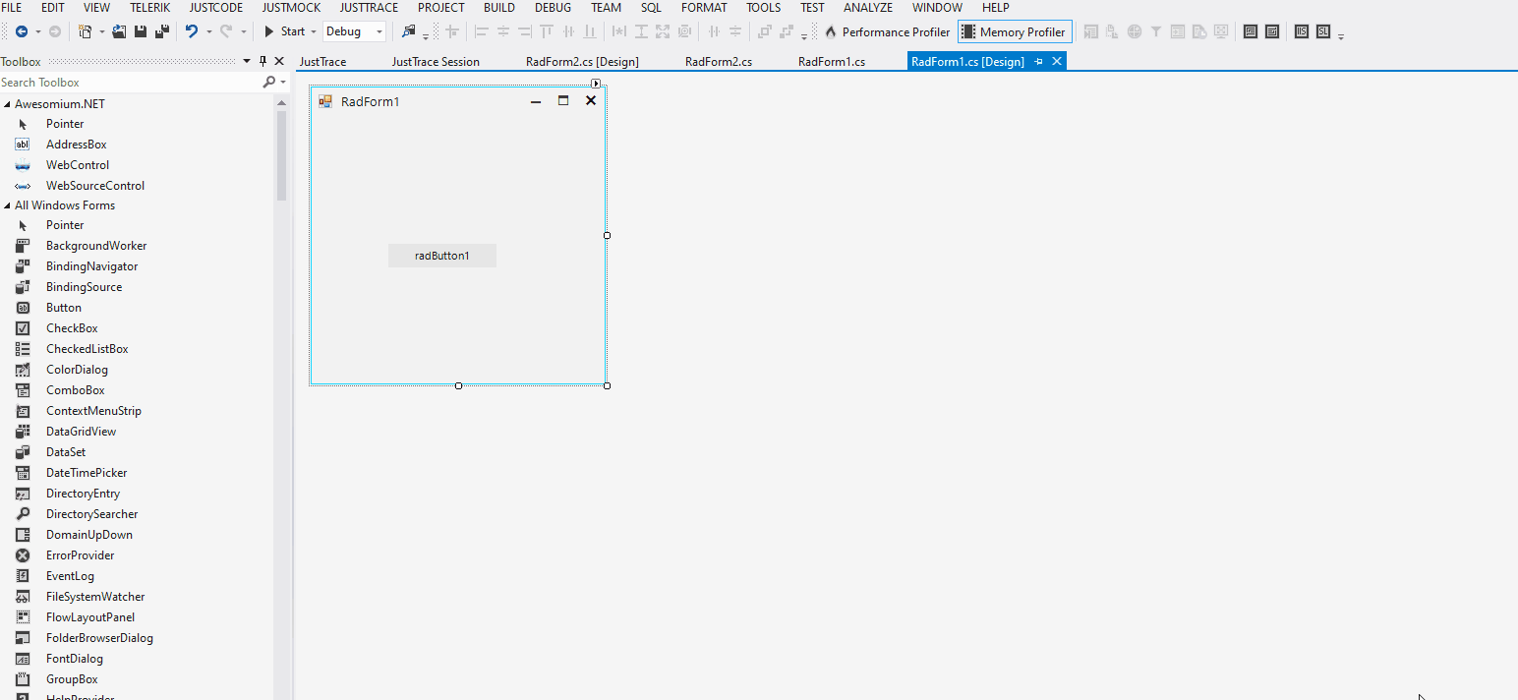The height and width of the screenshot is (700, 1518).
Task: Click the Align Tops layout icon
Action: pos(547,31)
